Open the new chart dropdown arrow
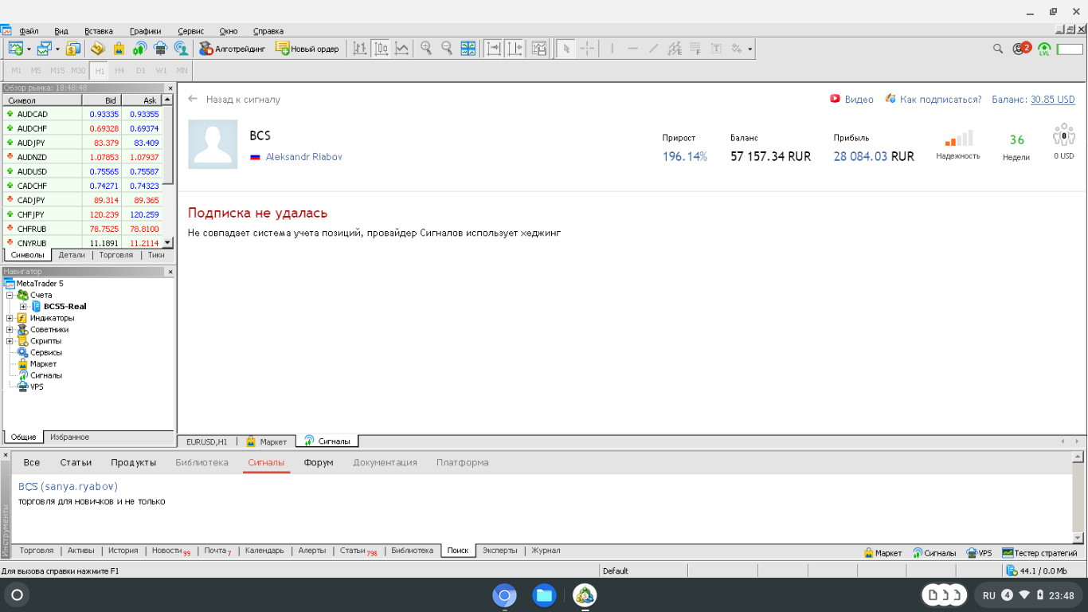The image size is (1088, 612). coord(29,49)
